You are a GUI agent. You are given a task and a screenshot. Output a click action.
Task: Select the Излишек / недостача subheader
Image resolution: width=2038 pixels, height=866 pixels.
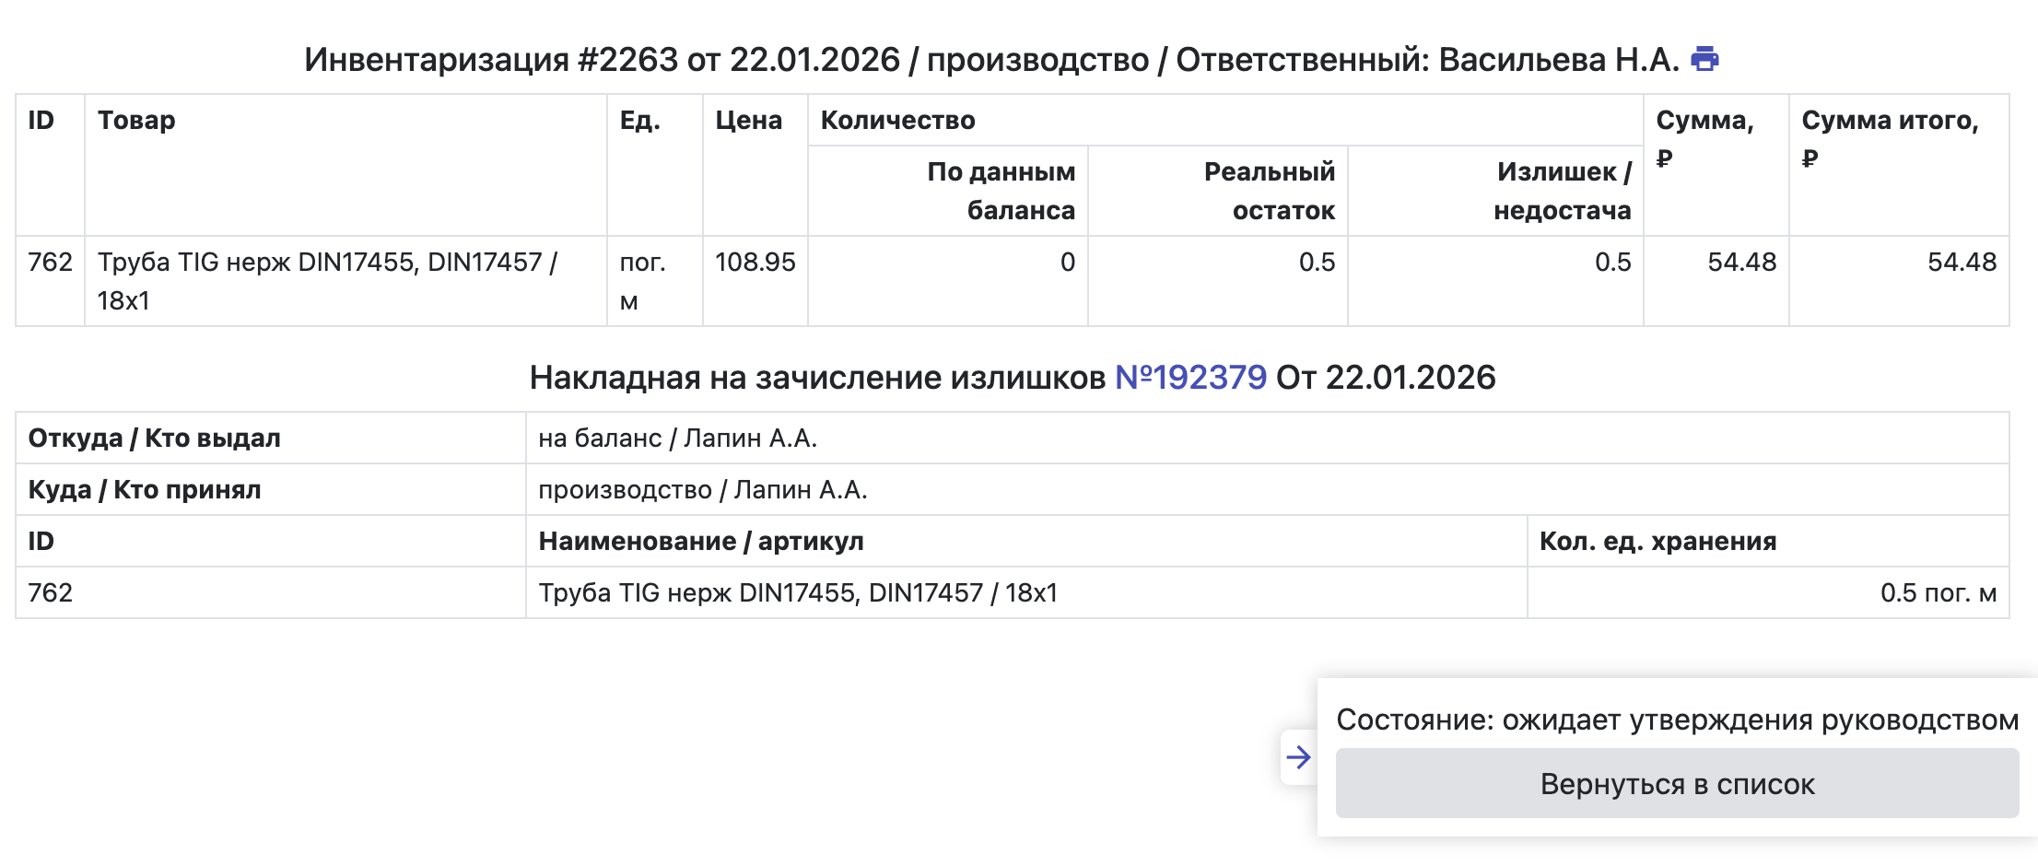1562,191
